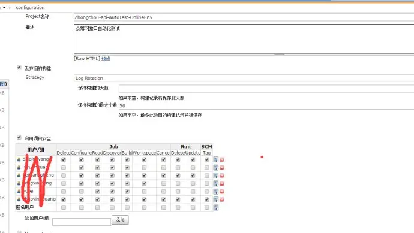Toggle the 启用项目安全 checkbox
Image resolution: width=414 pixels, height=233 pixels.
[19, 137]
